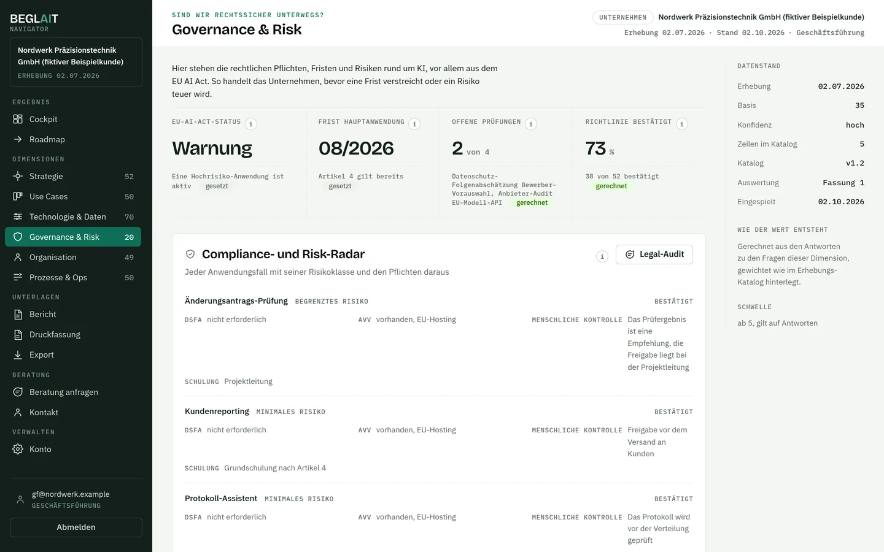The height and width of the screenshot is (552, 884).
Task: Show info for EU-AI-Act-Status
Action: (251, 124)
